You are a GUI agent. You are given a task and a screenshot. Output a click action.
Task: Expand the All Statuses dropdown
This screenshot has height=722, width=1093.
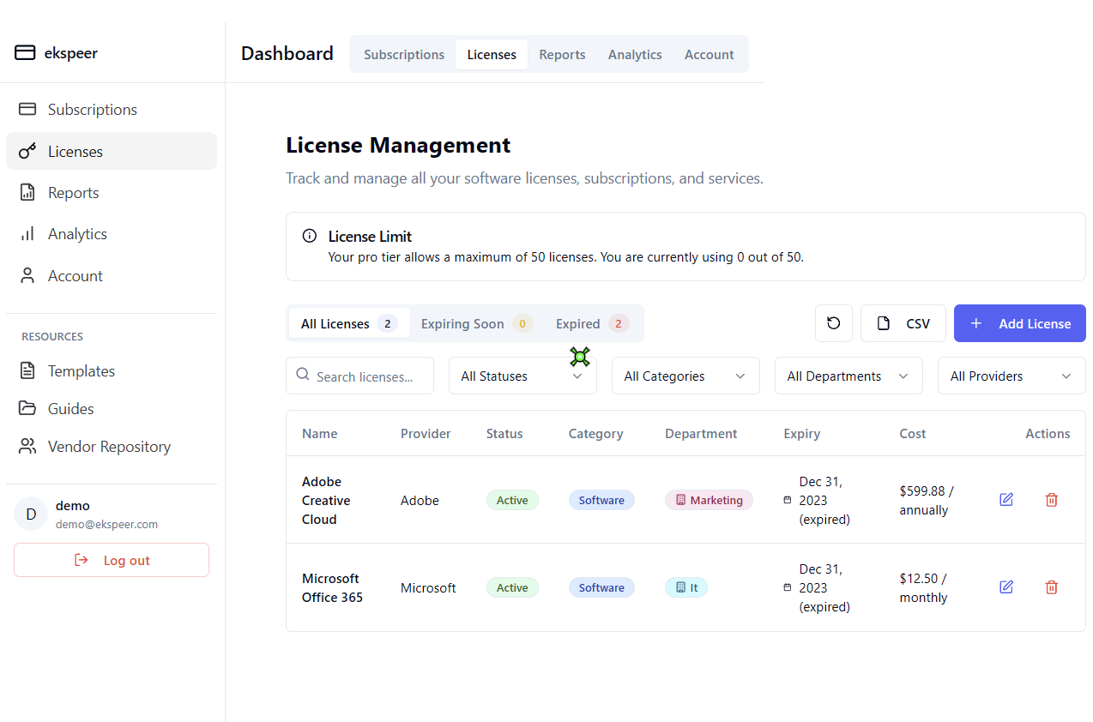(x=522, y=376)
